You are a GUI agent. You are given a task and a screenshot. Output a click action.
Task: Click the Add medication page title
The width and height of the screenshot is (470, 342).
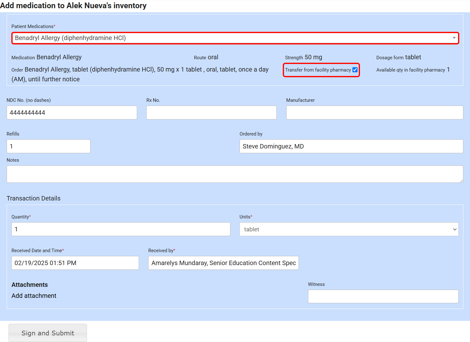(x=73, y=6)
